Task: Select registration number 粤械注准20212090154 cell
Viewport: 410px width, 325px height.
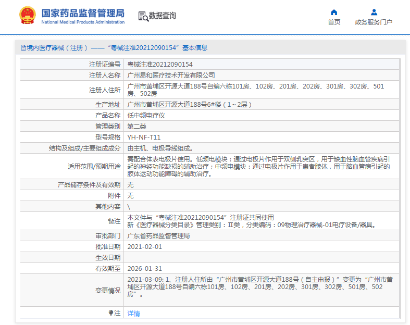Action: point(262,64)
